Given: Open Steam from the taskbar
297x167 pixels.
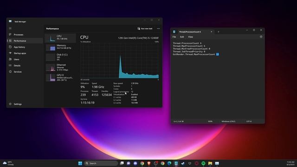Looking at the screenshot, I should point(183,163).
